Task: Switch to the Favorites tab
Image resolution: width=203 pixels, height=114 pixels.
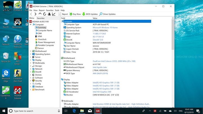Action: pyautogui.click(x=41, y=18)
